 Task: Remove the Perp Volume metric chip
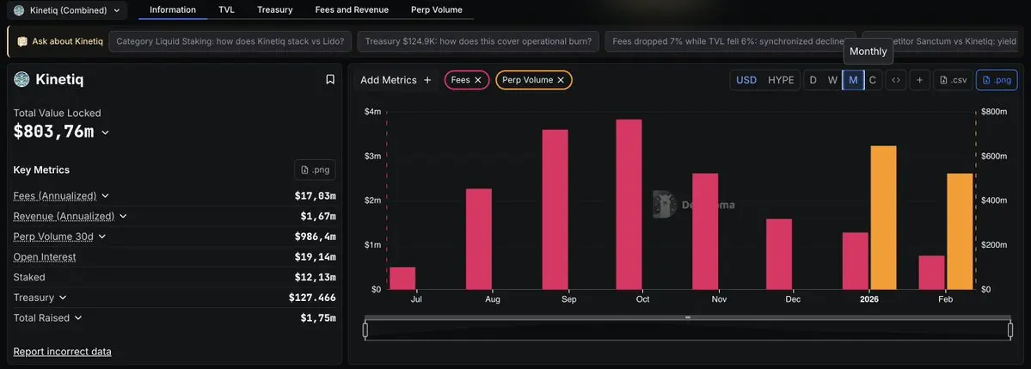click(x=561, y=80)
